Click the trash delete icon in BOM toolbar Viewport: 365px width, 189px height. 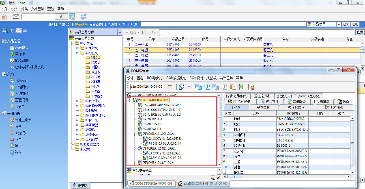pyautogui.click(x=170, y=87)
